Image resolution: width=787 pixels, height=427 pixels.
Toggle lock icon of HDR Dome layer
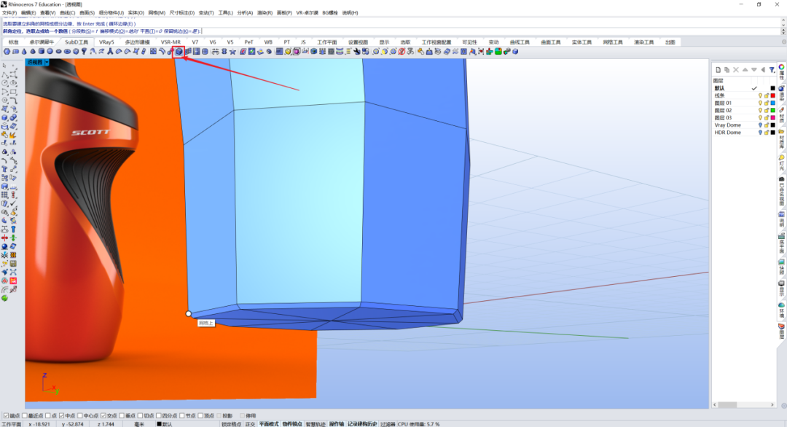tap(767, 133)
